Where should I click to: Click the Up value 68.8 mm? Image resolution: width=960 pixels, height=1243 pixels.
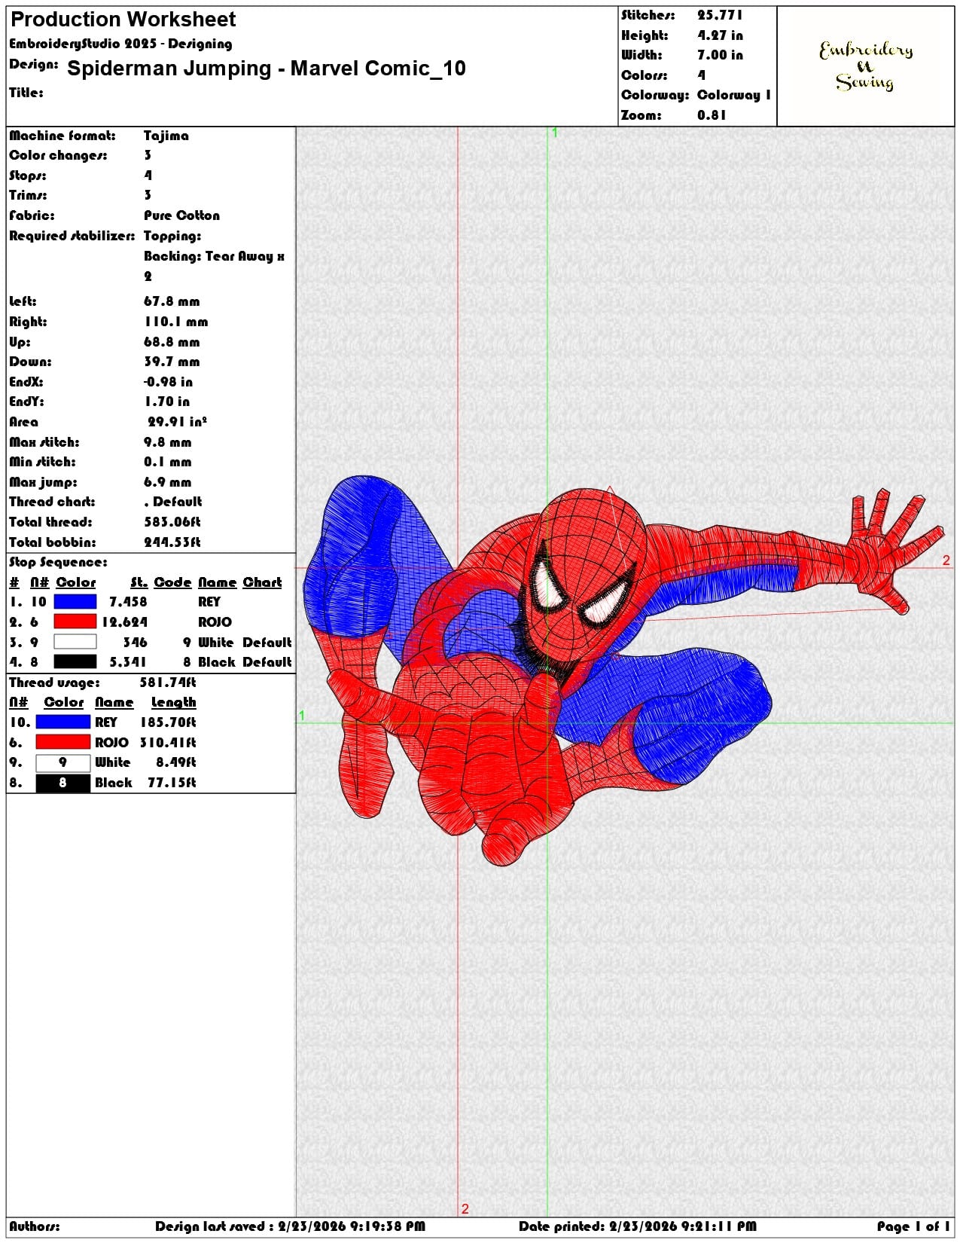tap(172, 342)
